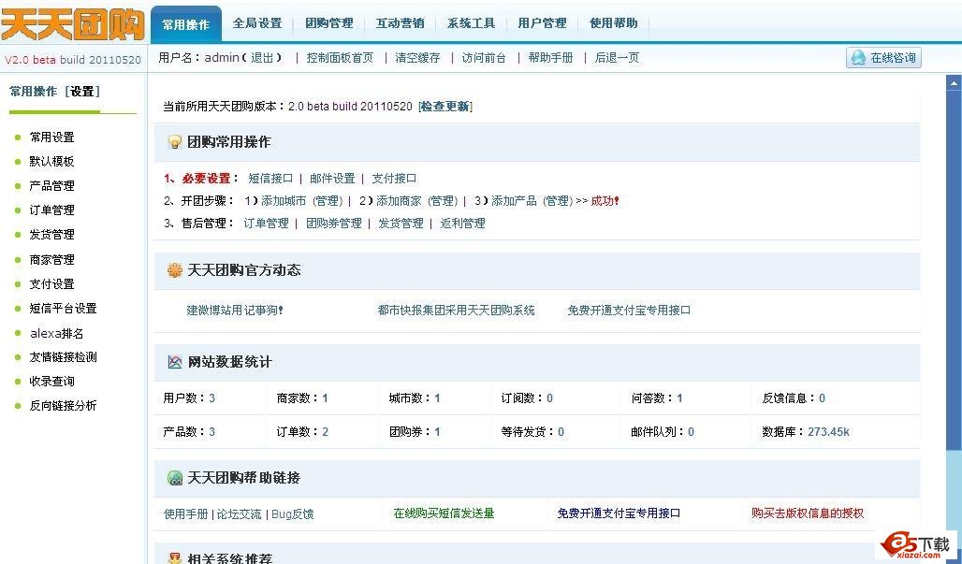962x564 pixels.
Task: Click the orange flower icon next to 天天团购官方动态
Action: pyautogui.click(x=172, y=270)
